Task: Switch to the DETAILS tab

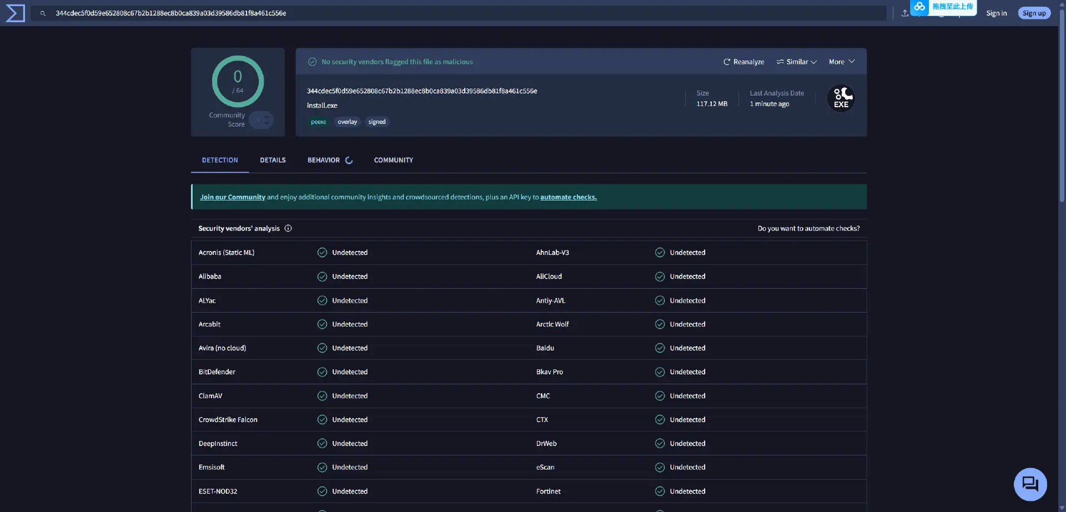Action: pos(272,160)
